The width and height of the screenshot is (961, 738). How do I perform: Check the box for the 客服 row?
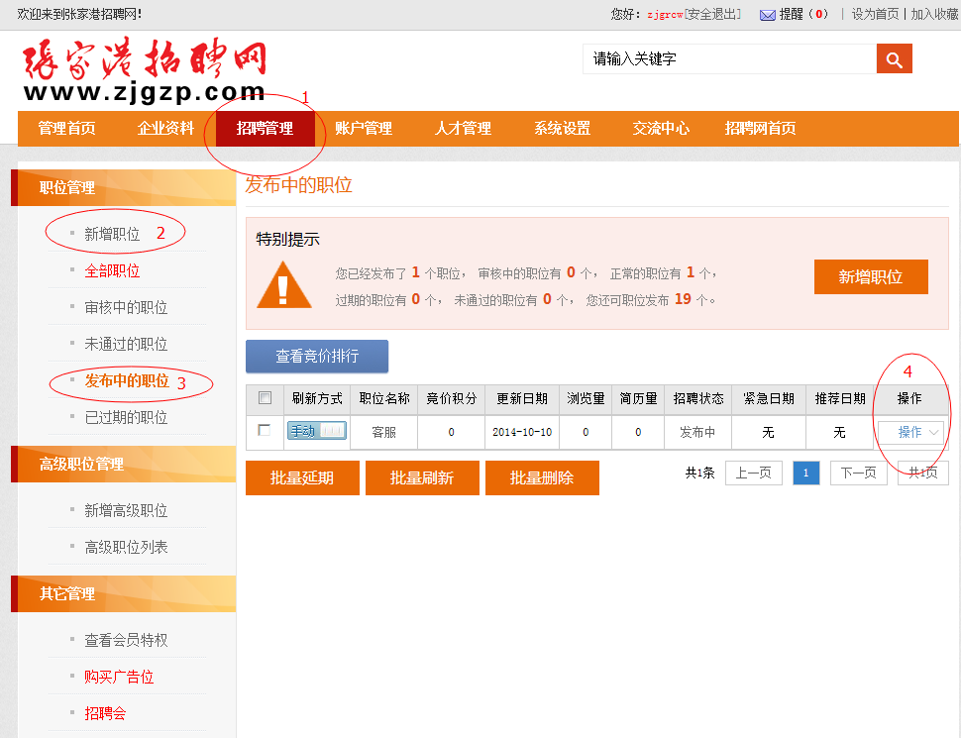265,430
